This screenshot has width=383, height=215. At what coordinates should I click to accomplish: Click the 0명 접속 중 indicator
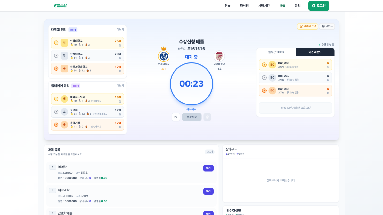pos(326,45)
